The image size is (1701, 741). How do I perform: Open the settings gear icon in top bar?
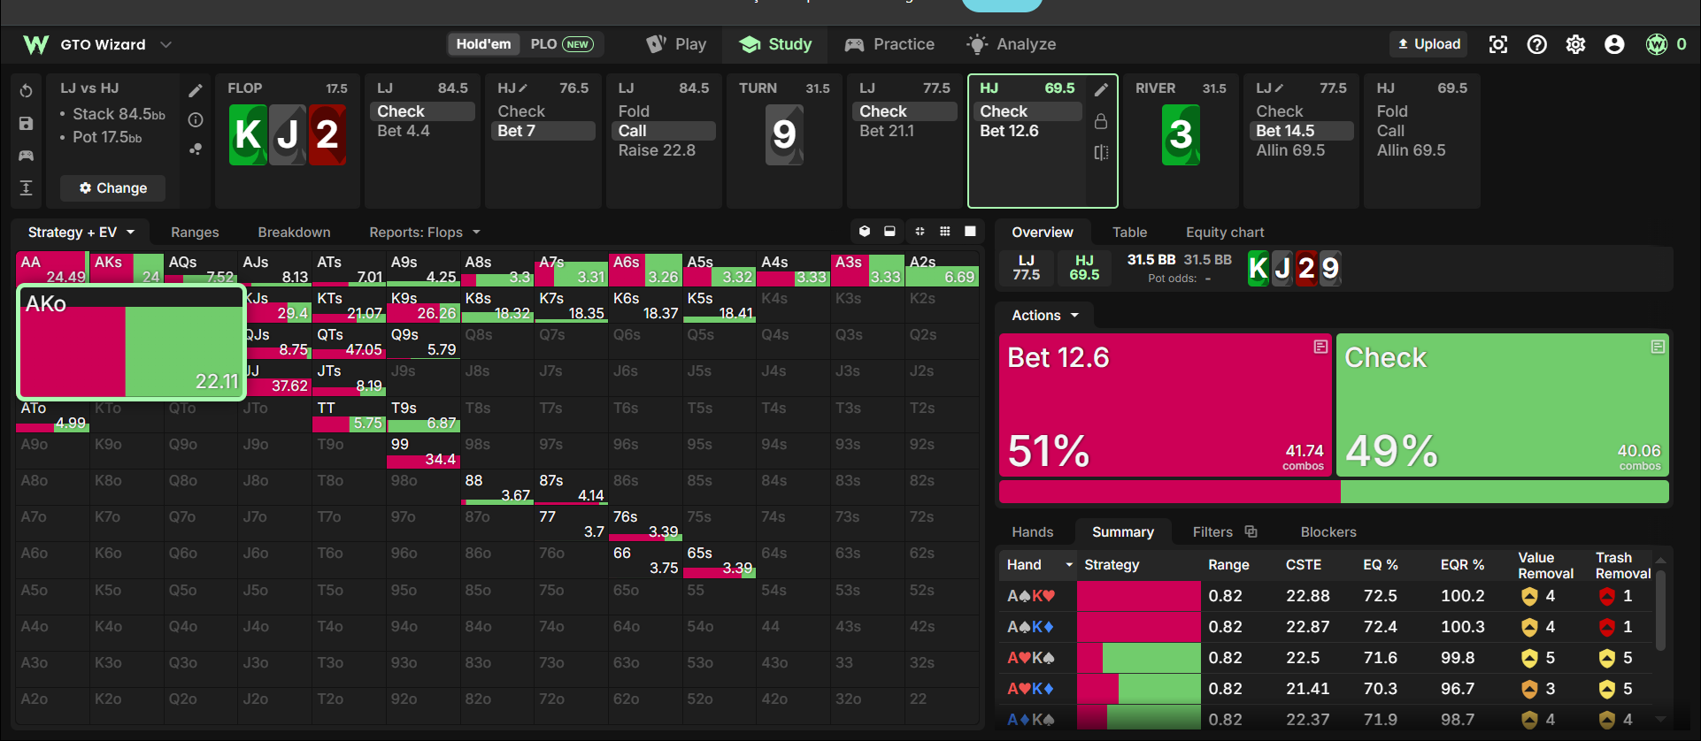point(1576,44)
